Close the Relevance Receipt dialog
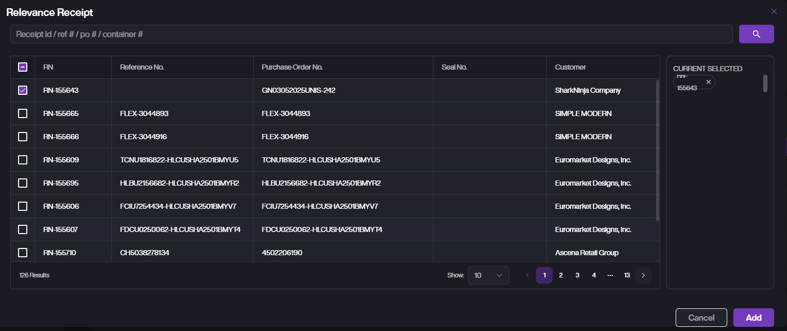This screenshot has height=331, width=787. tap(774, 11)
